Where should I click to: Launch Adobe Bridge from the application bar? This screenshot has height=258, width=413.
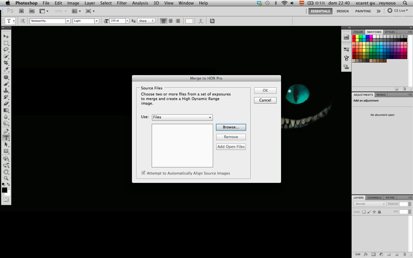22,11
